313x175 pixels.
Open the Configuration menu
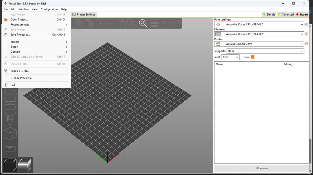49,9
